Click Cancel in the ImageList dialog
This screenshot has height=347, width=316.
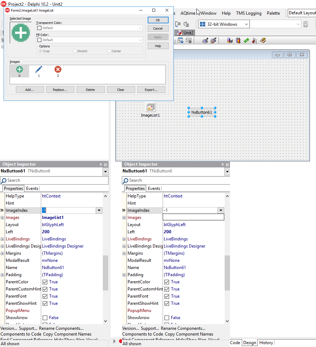[x=158, y=28]
